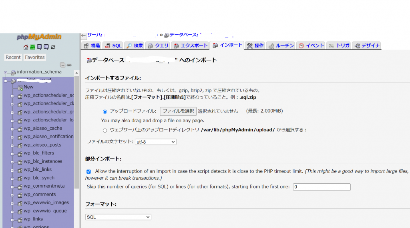Open the 操作 (Operations) tab
410x228 pixels.
point(255,46)
